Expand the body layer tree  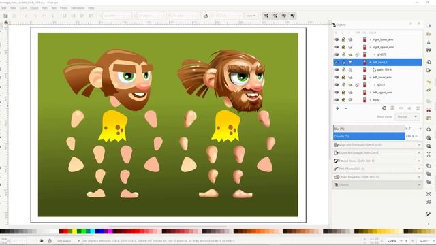371,100
